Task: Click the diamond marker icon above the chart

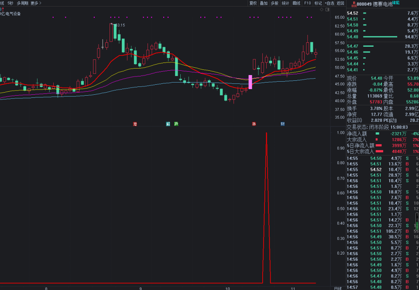Action: [322, 10]
